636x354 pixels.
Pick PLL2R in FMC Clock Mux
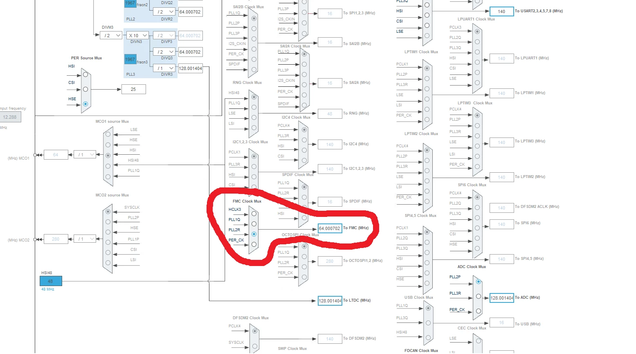[x=254, y=234]
